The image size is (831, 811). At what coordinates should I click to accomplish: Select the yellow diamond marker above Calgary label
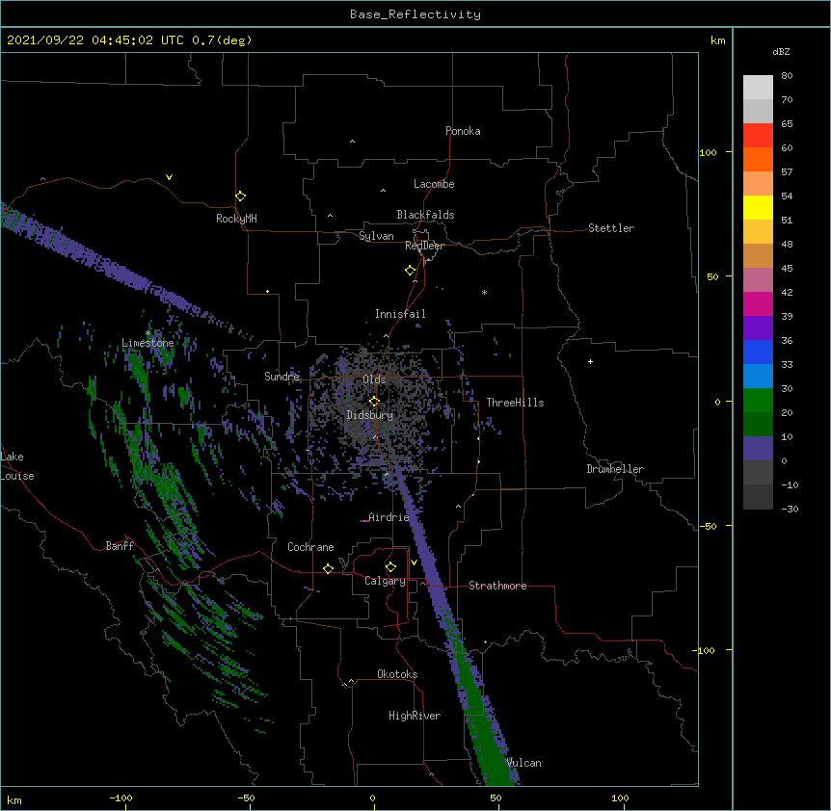pyautogui.click(x=390, y=567)
